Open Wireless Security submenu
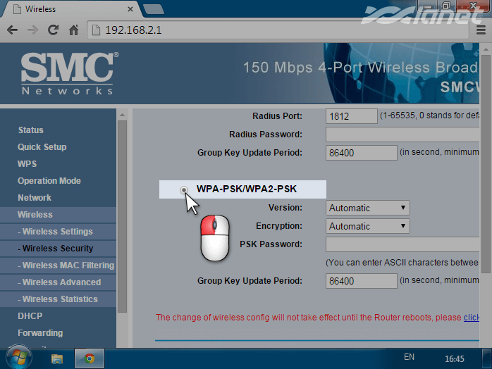 pyautogui.click(x=56, y=249)
